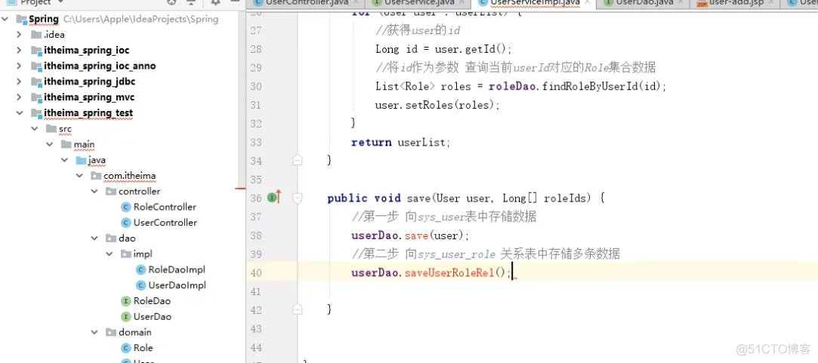Click 'save' in the method signature line 36
The image size is (818, 363).
click(x=418, y=198)
